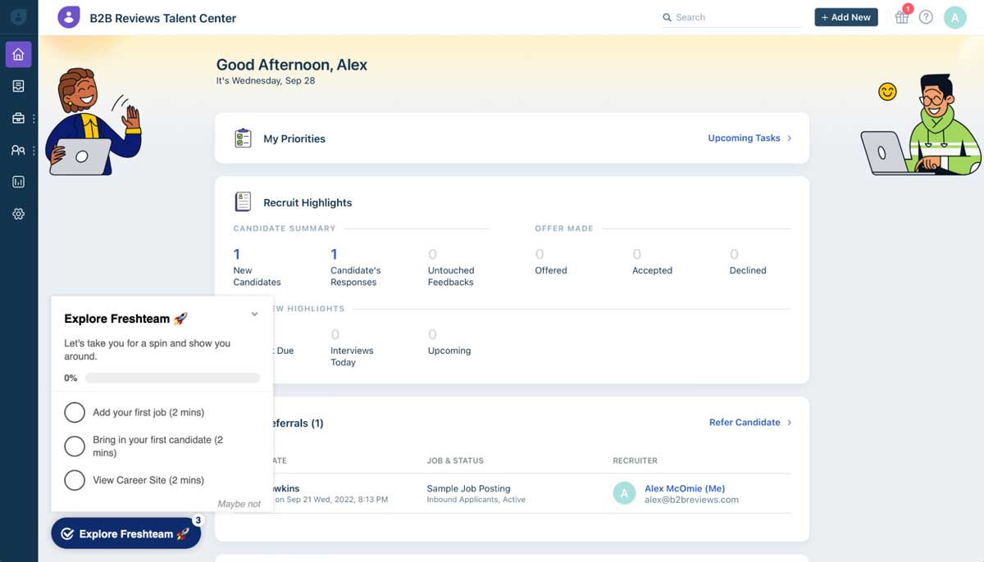The image size is (984, 562).
Task: Open Upcoming Tasks link
Action: [744, 138]
